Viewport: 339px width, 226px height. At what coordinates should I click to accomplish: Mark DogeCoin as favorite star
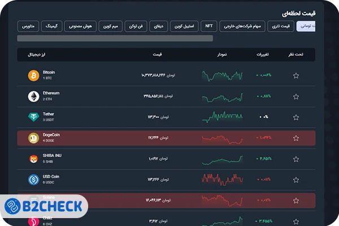[296, 138]
